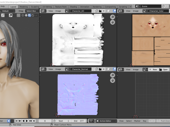Play animation in reverse

pos(23,121)
